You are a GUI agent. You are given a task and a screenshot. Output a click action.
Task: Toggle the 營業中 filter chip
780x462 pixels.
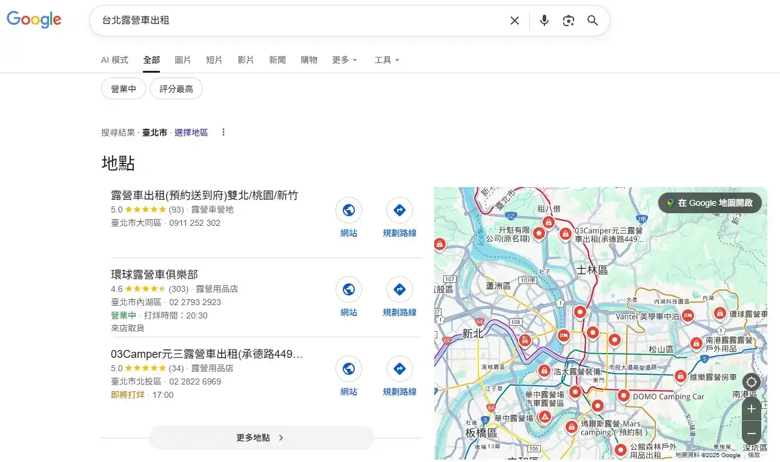pyautogui.click(x=124, y=88)
